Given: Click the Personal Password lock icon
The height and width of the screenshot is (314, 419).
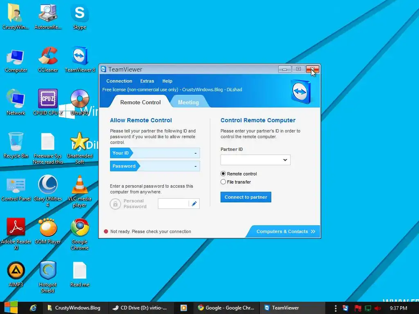Looking at the screenshot, I should coord(115,204).
